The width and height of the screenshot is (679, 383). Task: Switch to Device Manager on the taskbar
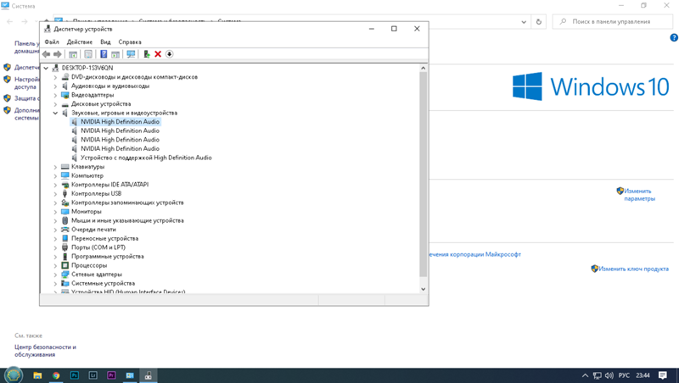tap(148, 375)
